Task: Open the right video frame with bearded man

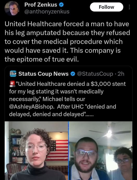Action: [x=101, y=151]
